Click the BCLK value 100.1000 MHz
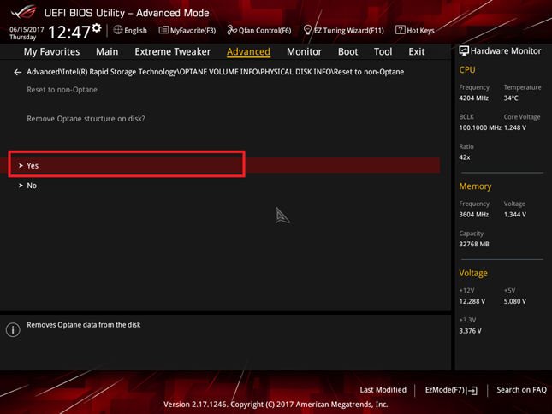The width and height of the screenshot is (552, 414). click(480, 127)
